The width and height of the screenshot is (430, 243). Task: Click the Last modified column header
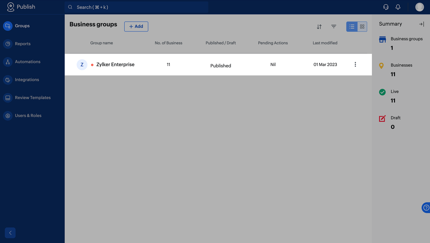pos(325,43)
